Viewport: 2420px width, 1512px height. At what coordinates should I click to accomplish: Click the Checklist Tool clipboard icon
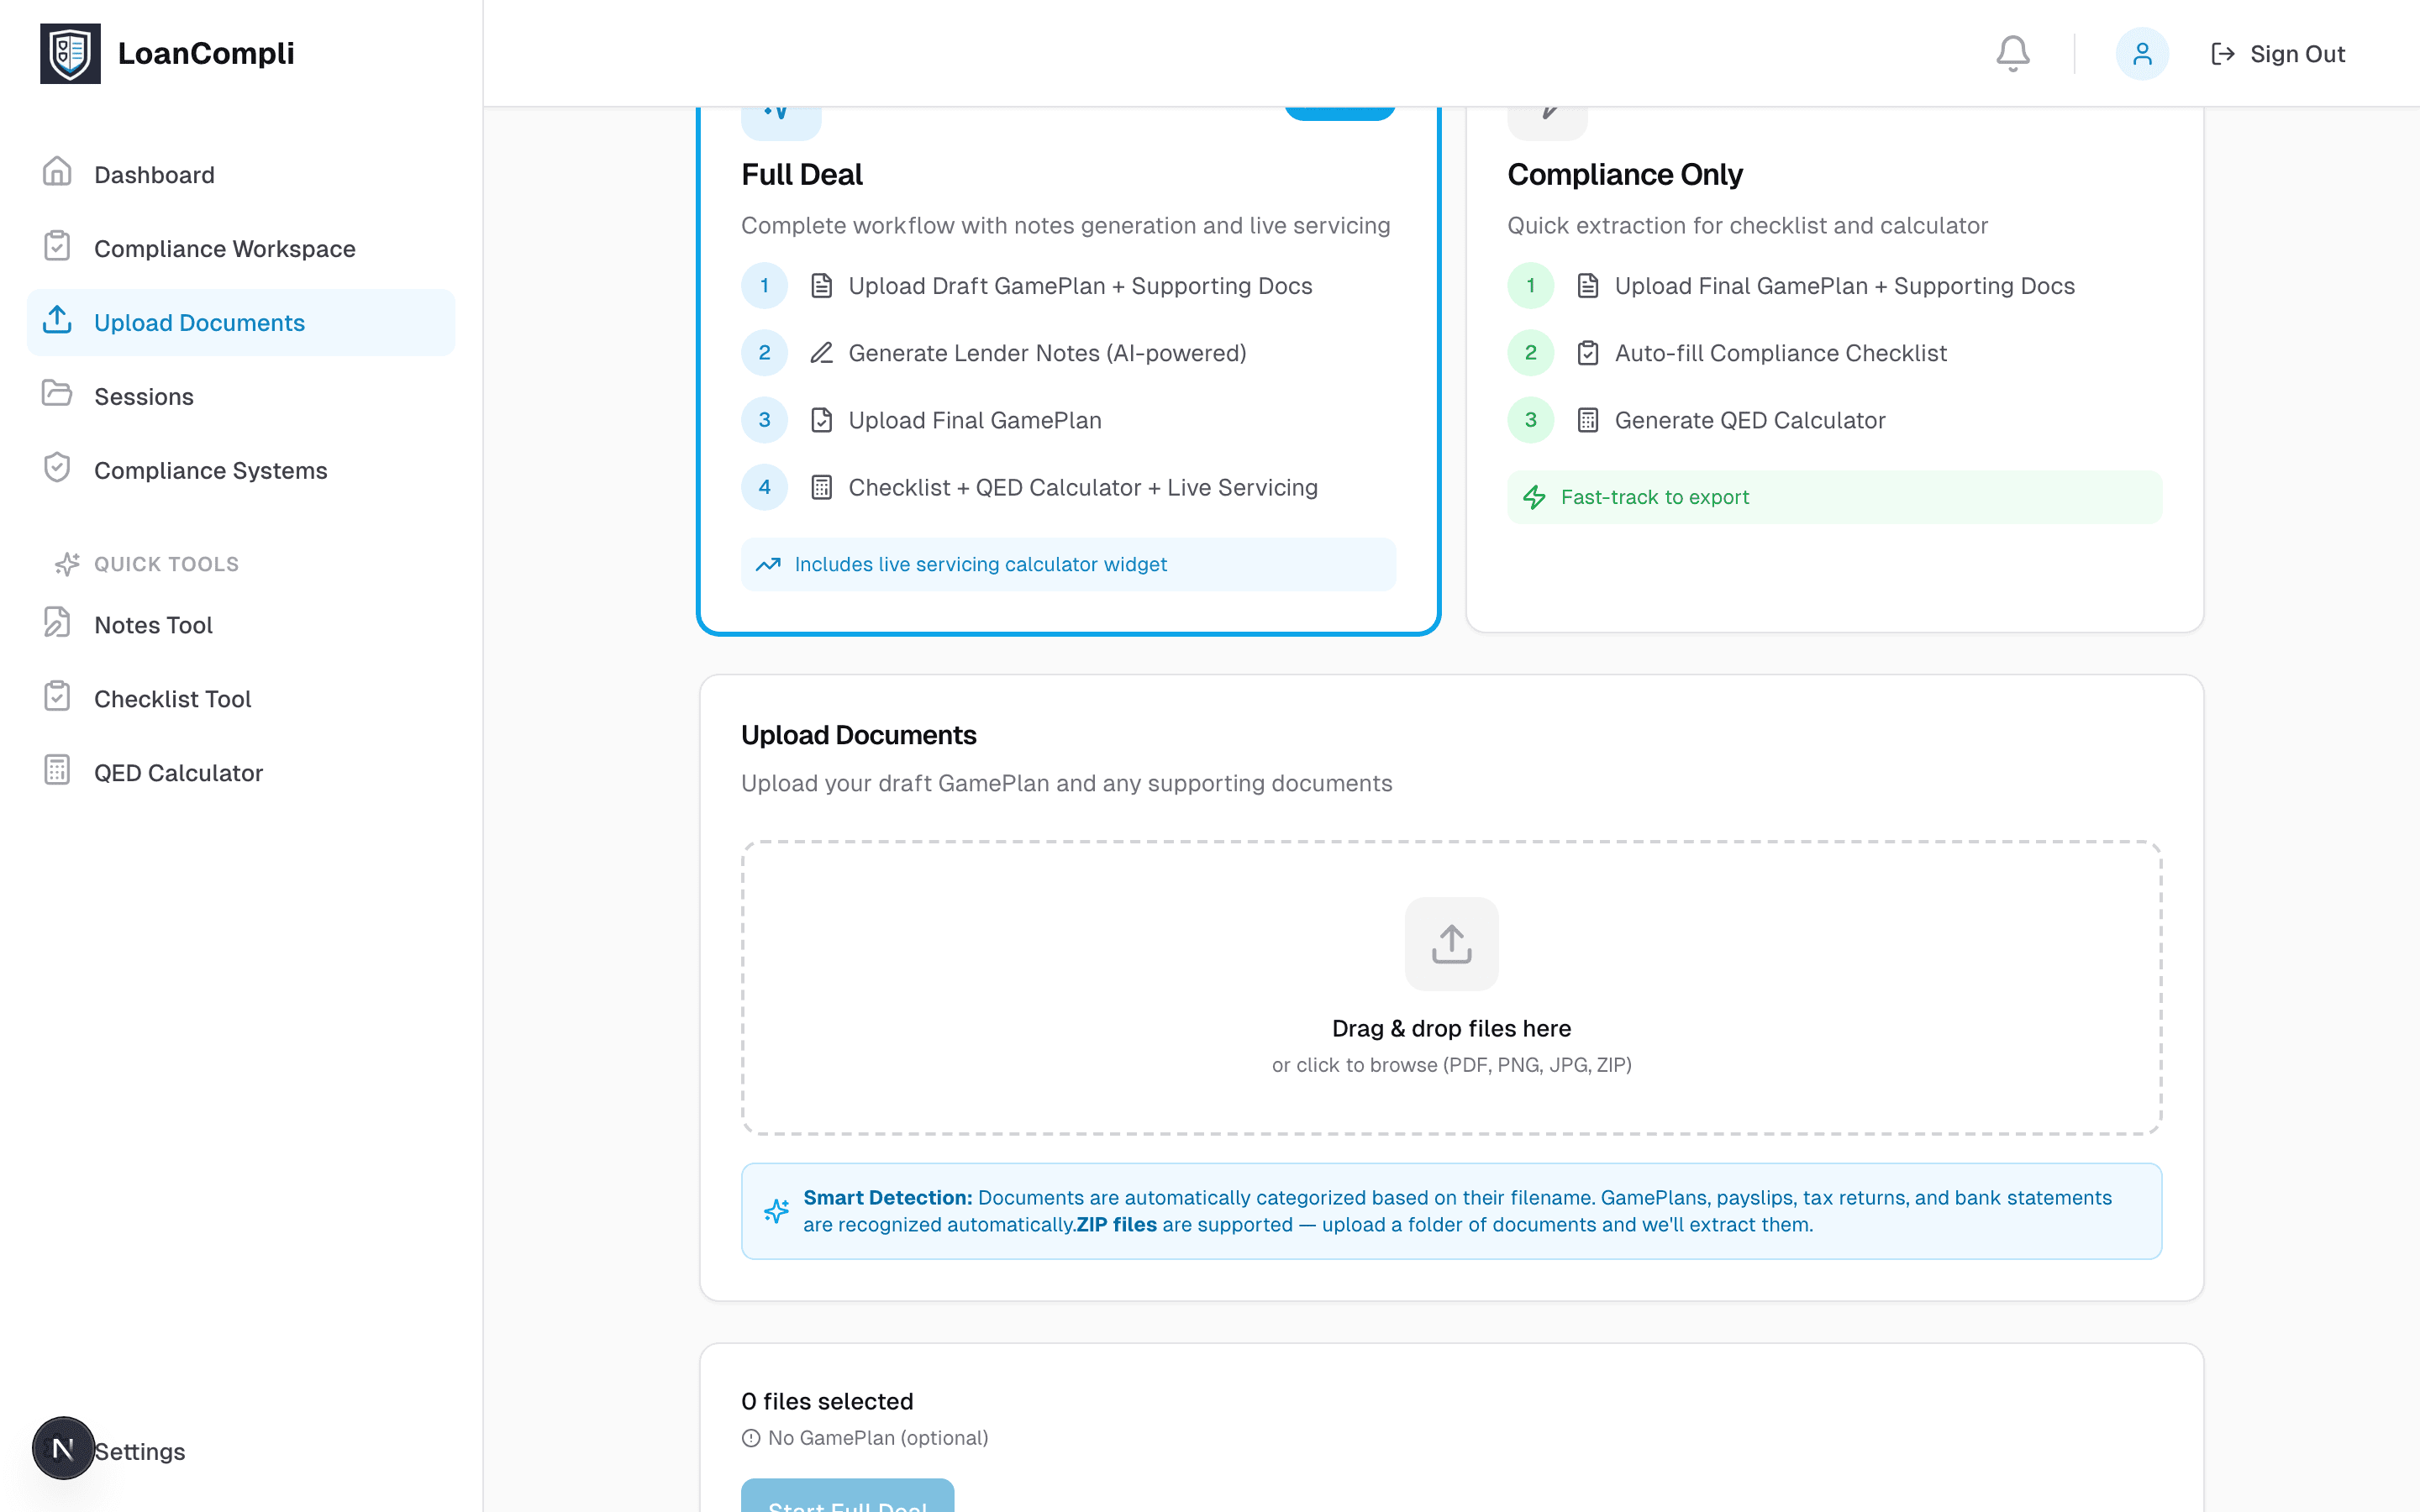pyautogui.click(x=57, y=696)
